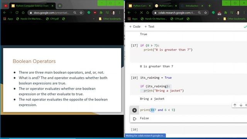Bookmark the docs.google.com page with the star
Screen dimensions: 247x139
pyautogui.click(x=81, y=13)
